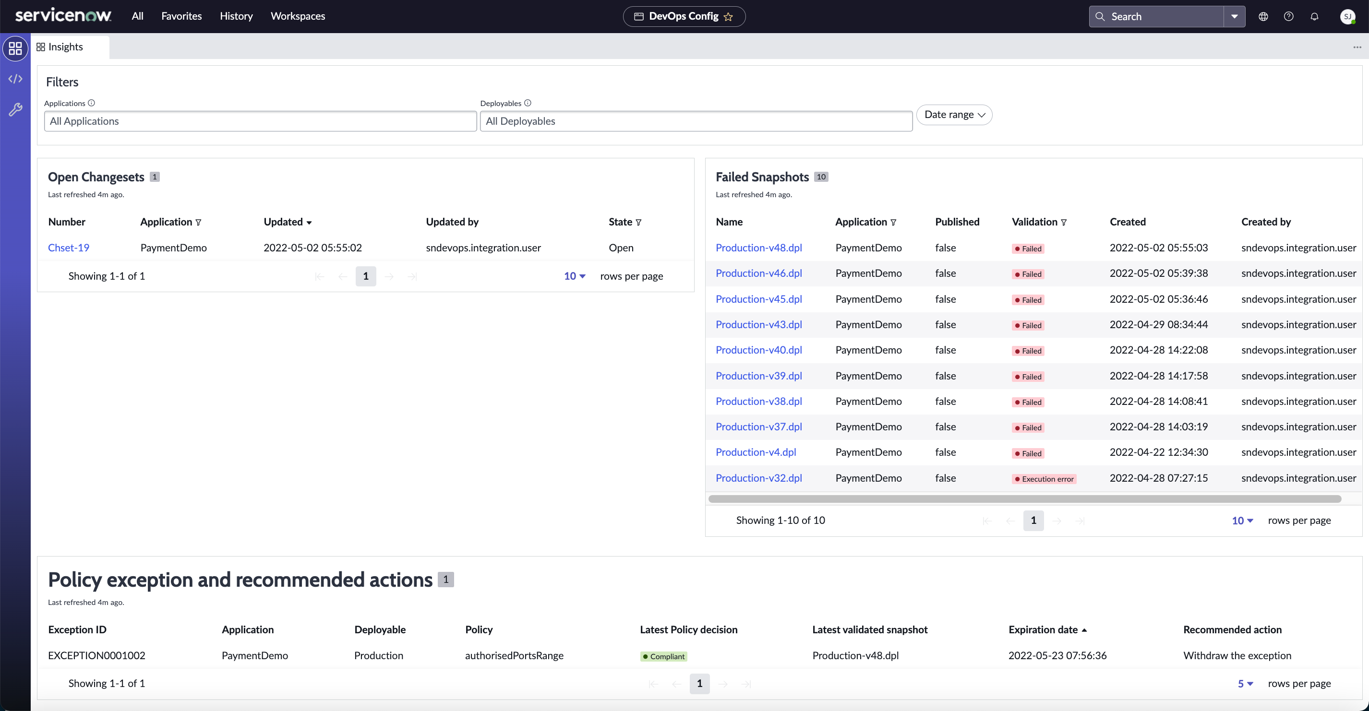Click the 2022-05-23 07:56:36 expiration date
This screenshot has width=1369, height=711.
pos(1057,656)
